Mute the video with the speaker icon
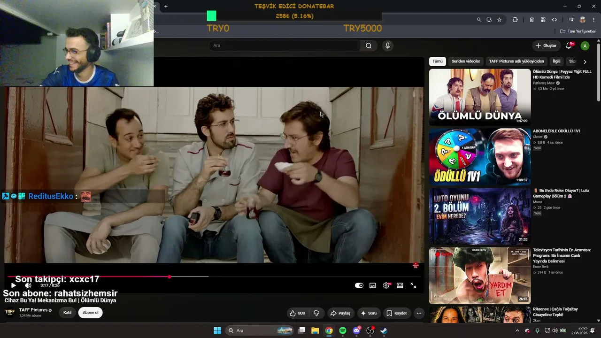This screenshot has width=601, height=338. (x=28, y=285)
